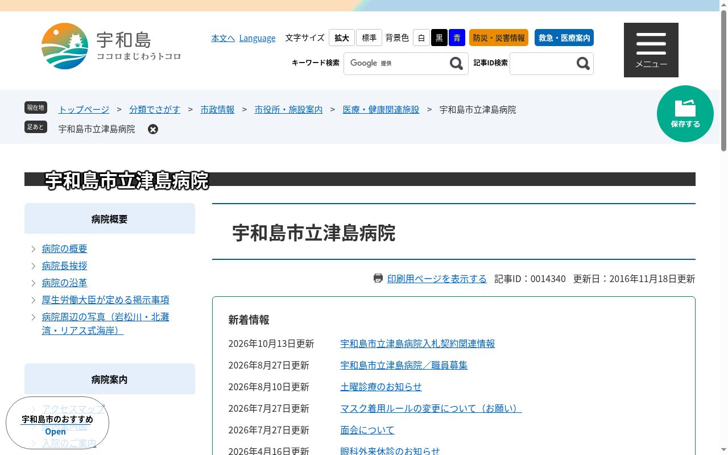
Task: Open 救急・医療案内 page
Action: [564, 38]
